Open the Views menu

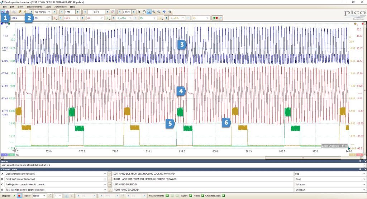click(x=20, y=7)
